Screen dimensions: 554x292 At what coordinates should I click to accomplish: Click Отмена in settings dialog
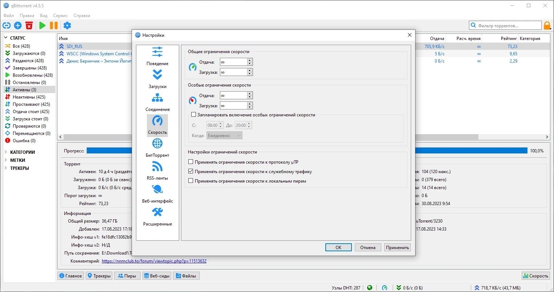pyautogui.click(x=368, y=247)
